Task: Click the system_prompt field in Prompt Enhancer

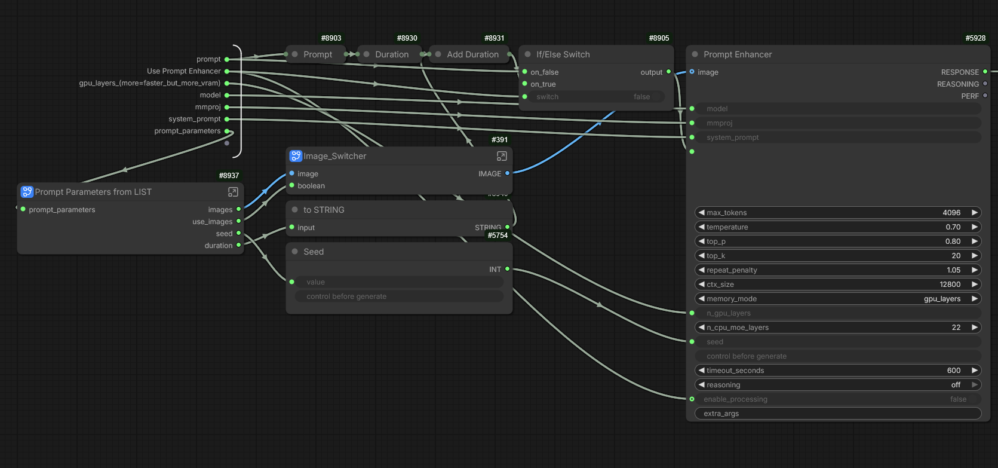Action: pos(839,137)
